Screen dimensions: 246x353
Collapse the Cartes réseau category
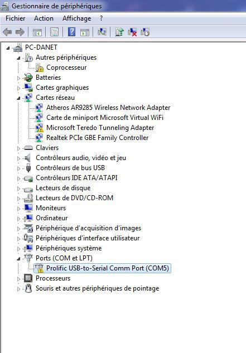(19, 98)
